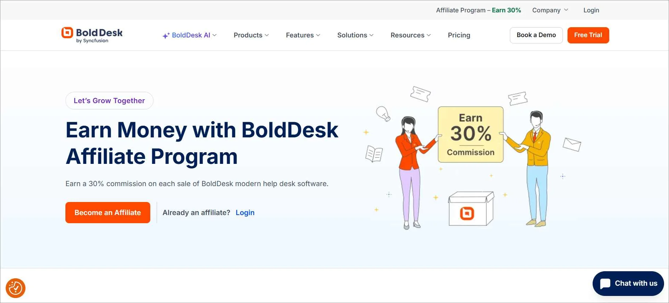Screen dimensions: 669x303
Task: Open the Resources dropdown
Action: 411,35
